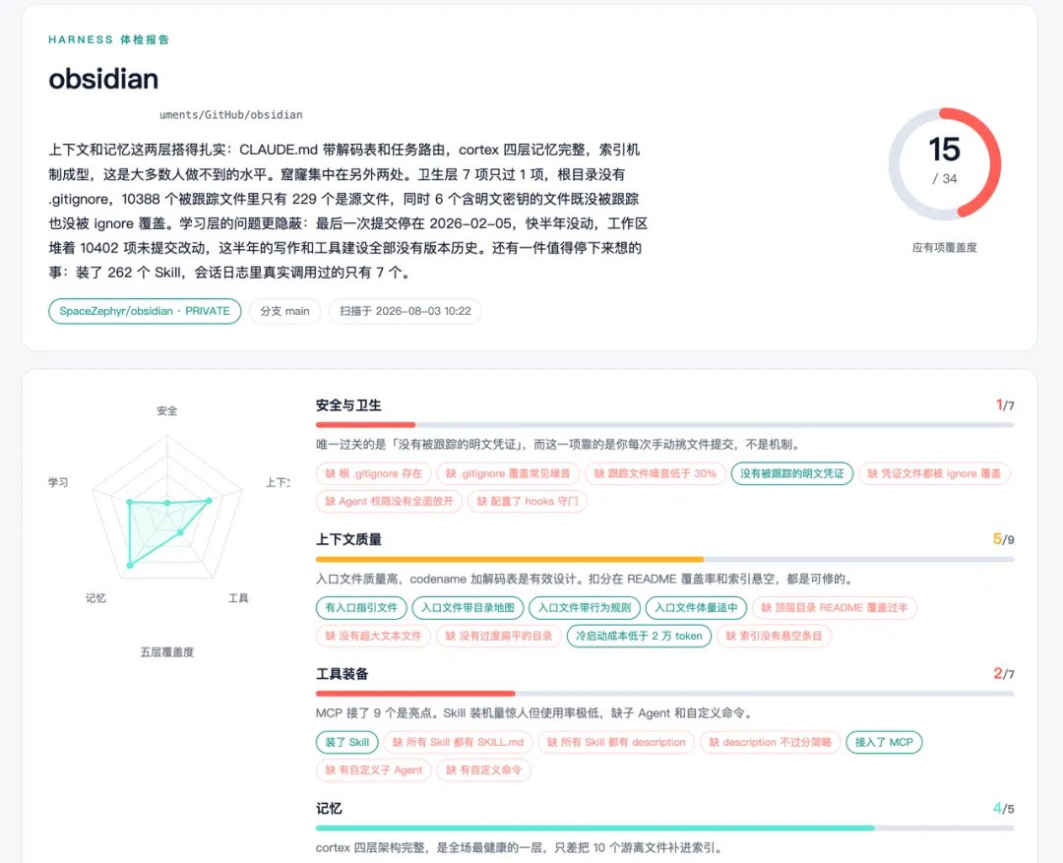Click the 缺 根 .gitignore 存在 tag

tap(374, 473)
